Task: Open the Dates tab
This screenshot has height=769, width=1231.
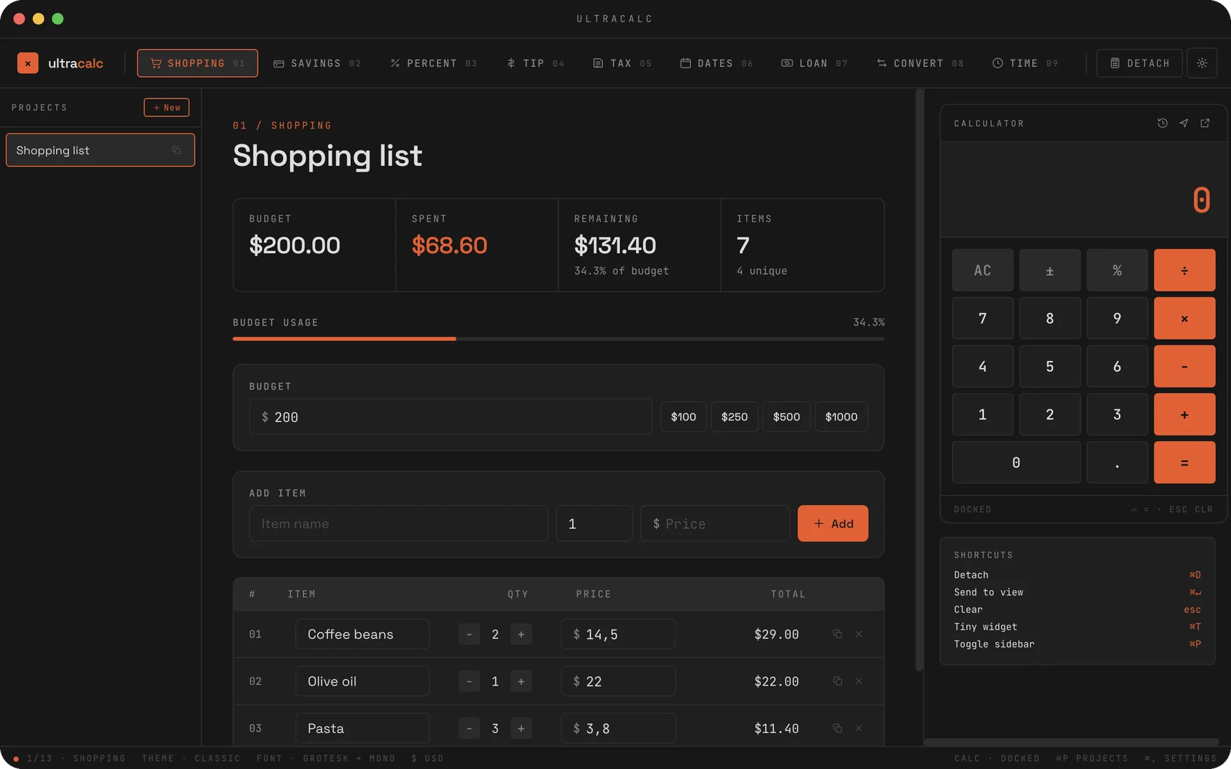Action: pos(716,63)
